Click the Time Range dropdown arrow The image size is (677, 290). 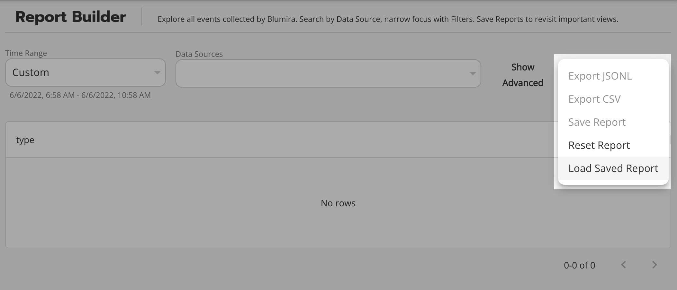coord(157,73)
